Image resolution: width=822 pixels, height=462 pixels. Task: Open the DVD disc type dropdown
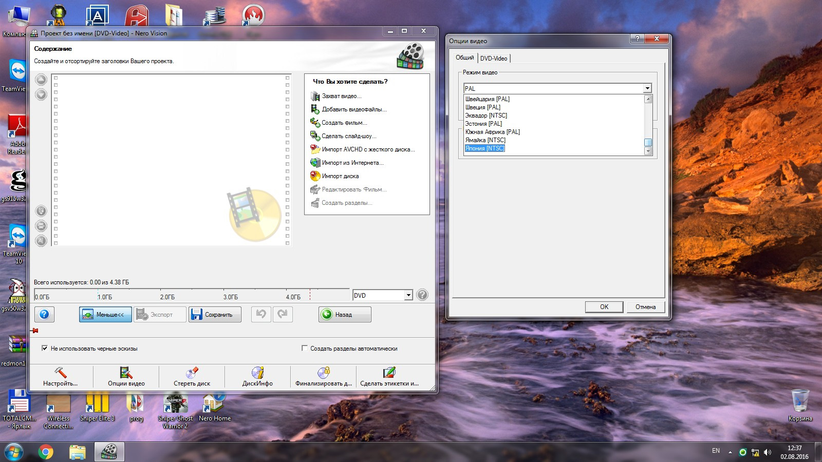pos(408,295)
